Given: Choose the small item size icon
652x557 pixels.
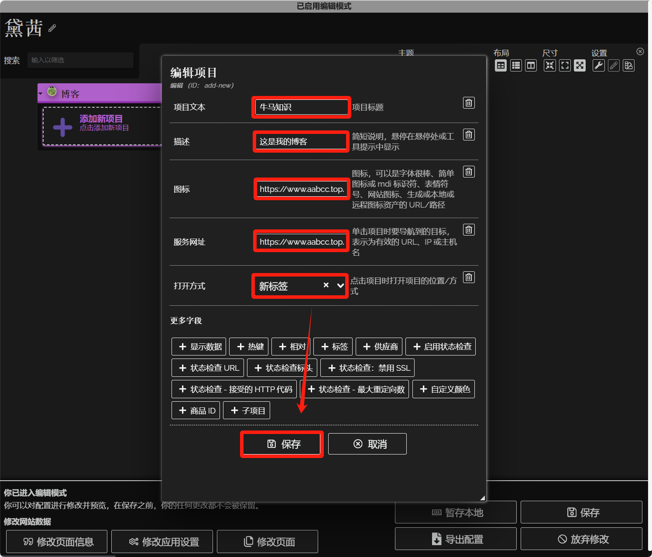Looking at the screenshot, I should pyautogui.click(x=549, y=66).
